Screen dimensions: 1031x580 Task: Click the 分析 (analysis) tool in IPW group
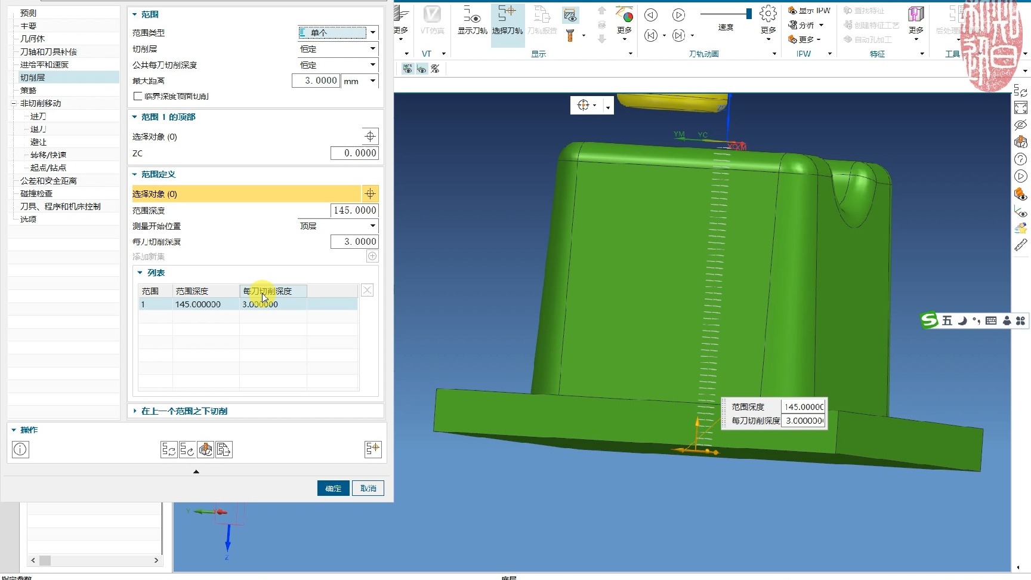[x=805, y=25]
